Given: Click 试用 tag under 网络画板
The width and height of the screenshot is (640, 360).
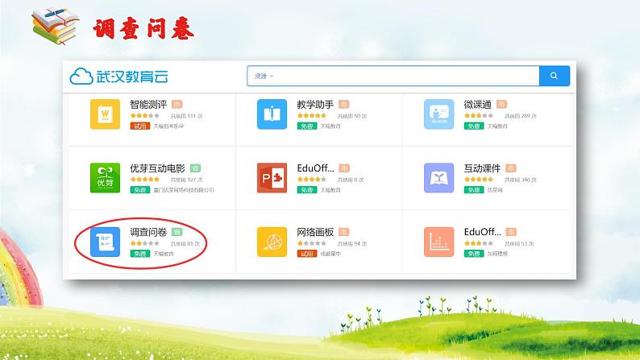Looking at the screenshot, I should click(307, 254).
